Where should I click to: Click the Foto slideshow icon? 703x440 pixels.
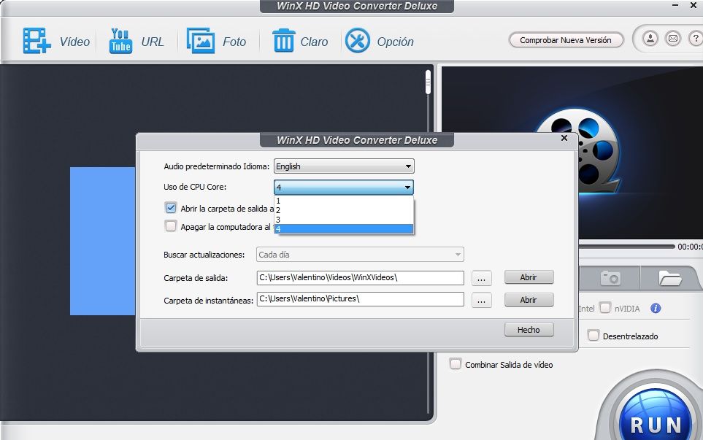point(200,41)
